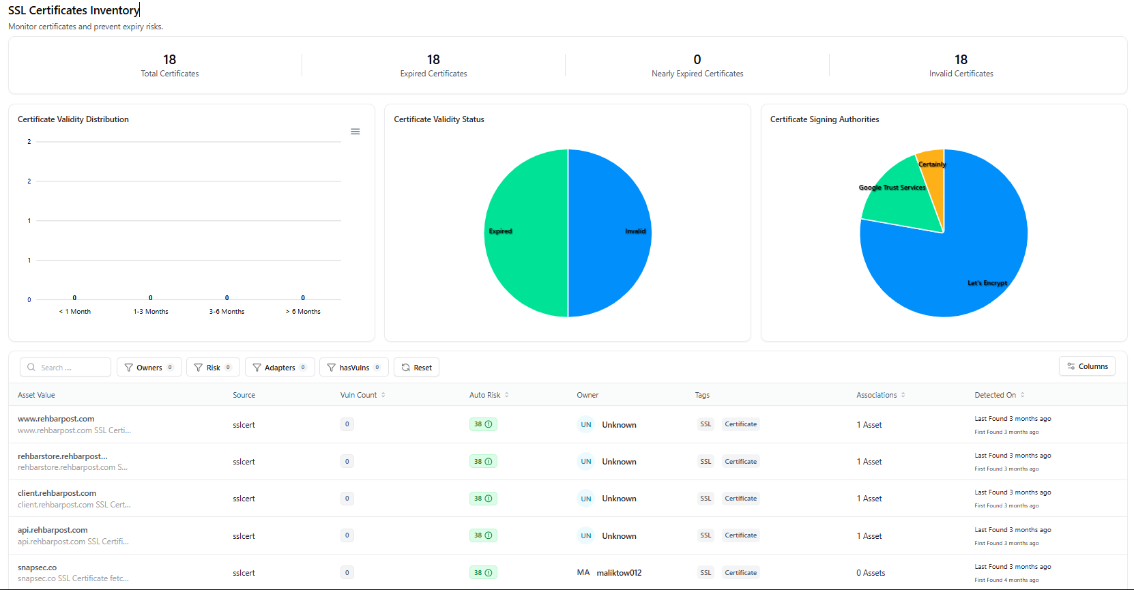Open the Risk filter dropdown
The width and height of the screenshot is (1134, 590).
tap(213, 367)
